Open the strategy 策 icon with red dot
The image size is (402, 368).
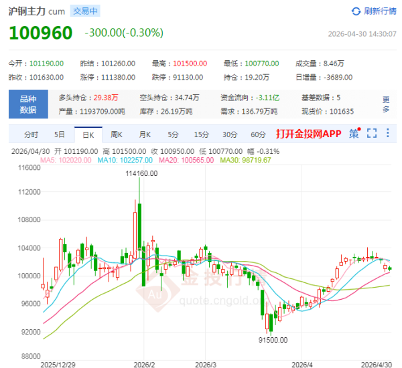tap(355, 133)
